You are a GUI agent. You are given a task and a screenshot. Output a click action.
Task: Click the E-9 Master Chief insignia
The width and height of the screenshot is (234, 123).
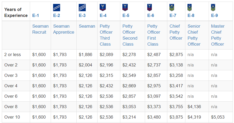213,7
